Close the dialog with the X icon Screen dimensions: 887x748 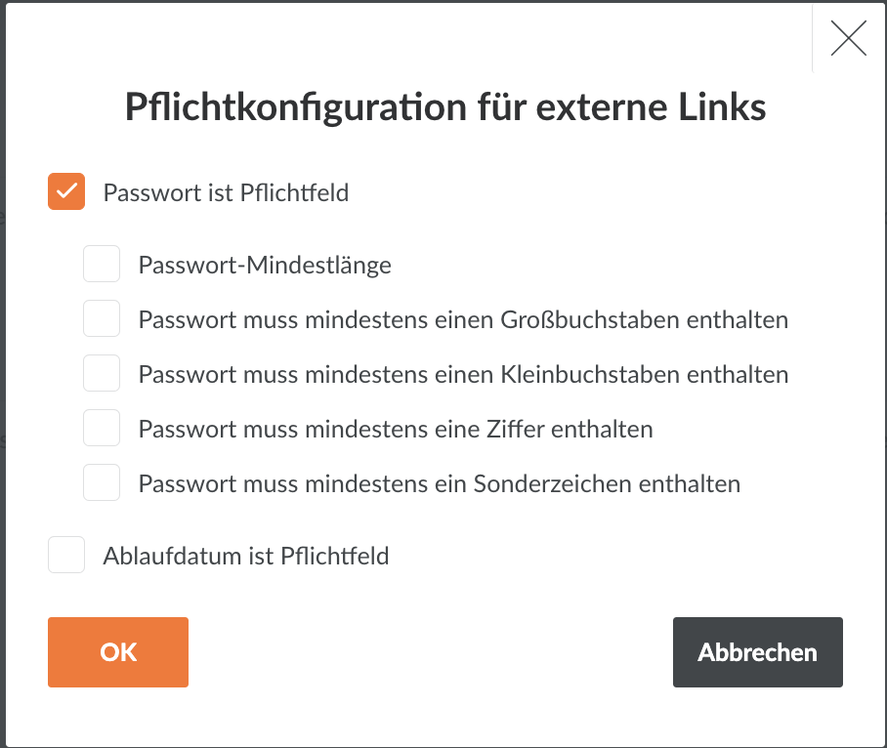coord(849,38)
